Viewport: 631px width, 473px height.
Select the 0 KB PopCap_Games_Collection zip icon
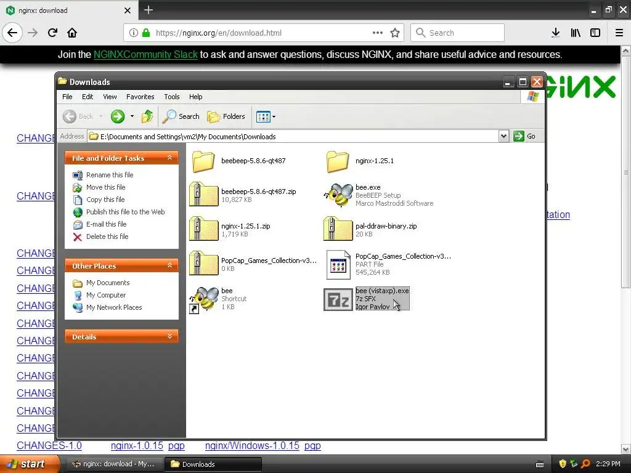click(x=203, y=264)
